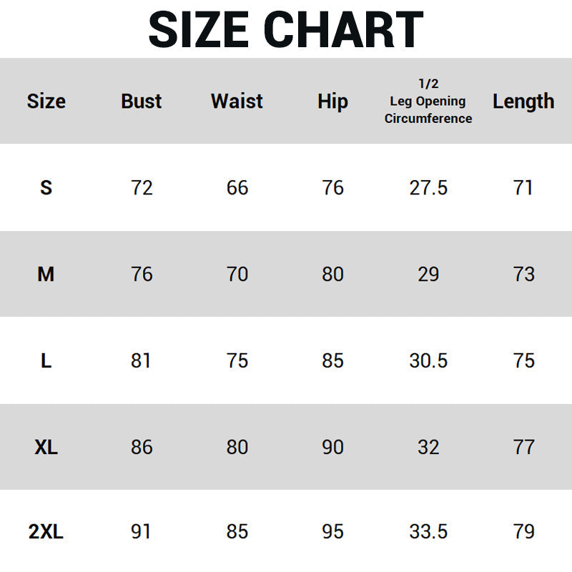Select the length value 79 for 2XL
This screenshot has height=572, width=572.
[523, 533]
